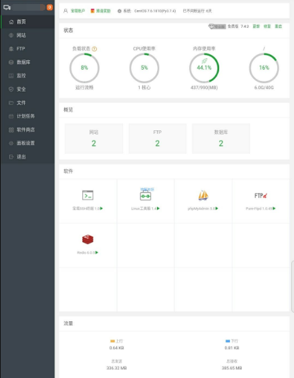
Task: Click the 修复 link next to version
Action: (267, 26)
